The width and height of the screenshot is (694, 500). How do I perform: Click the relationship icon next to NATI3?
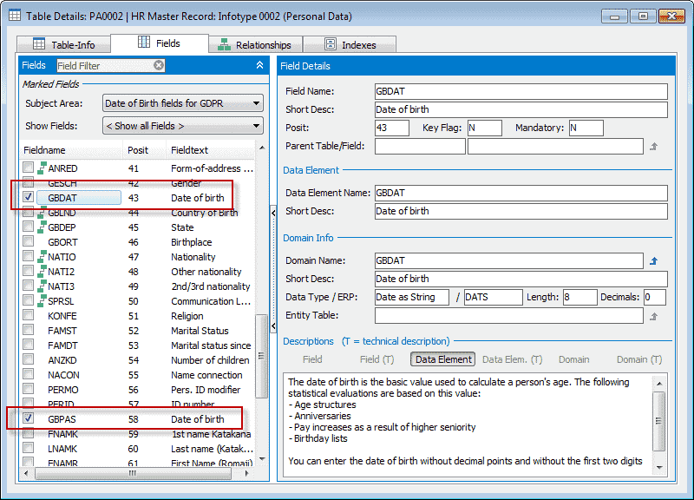[x=42, y=286]
